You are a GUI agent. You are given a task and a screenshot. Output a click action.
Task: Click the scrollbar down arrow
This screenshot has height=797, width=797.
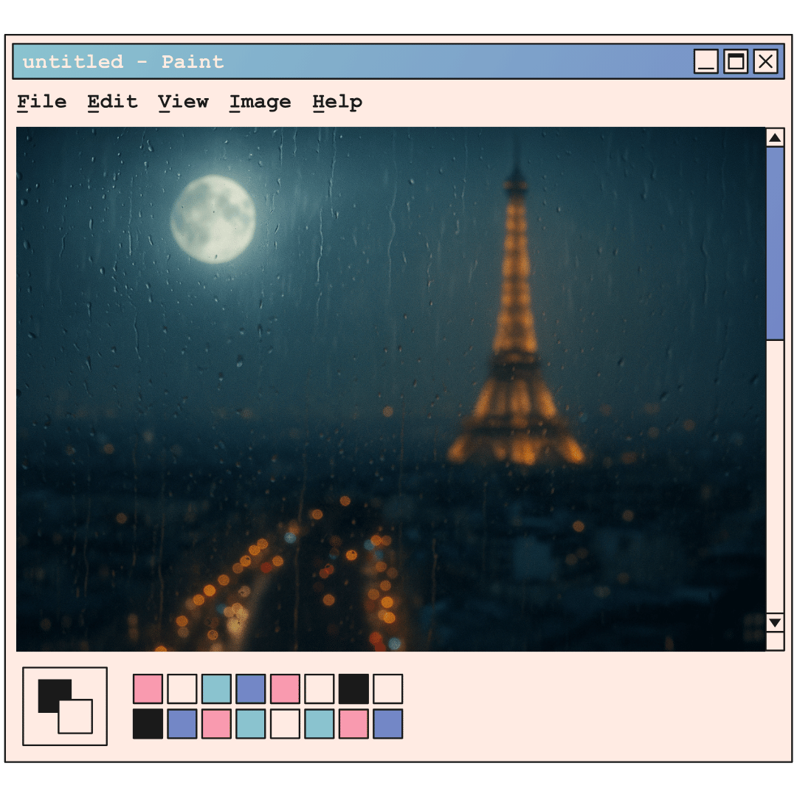[775, 622]
